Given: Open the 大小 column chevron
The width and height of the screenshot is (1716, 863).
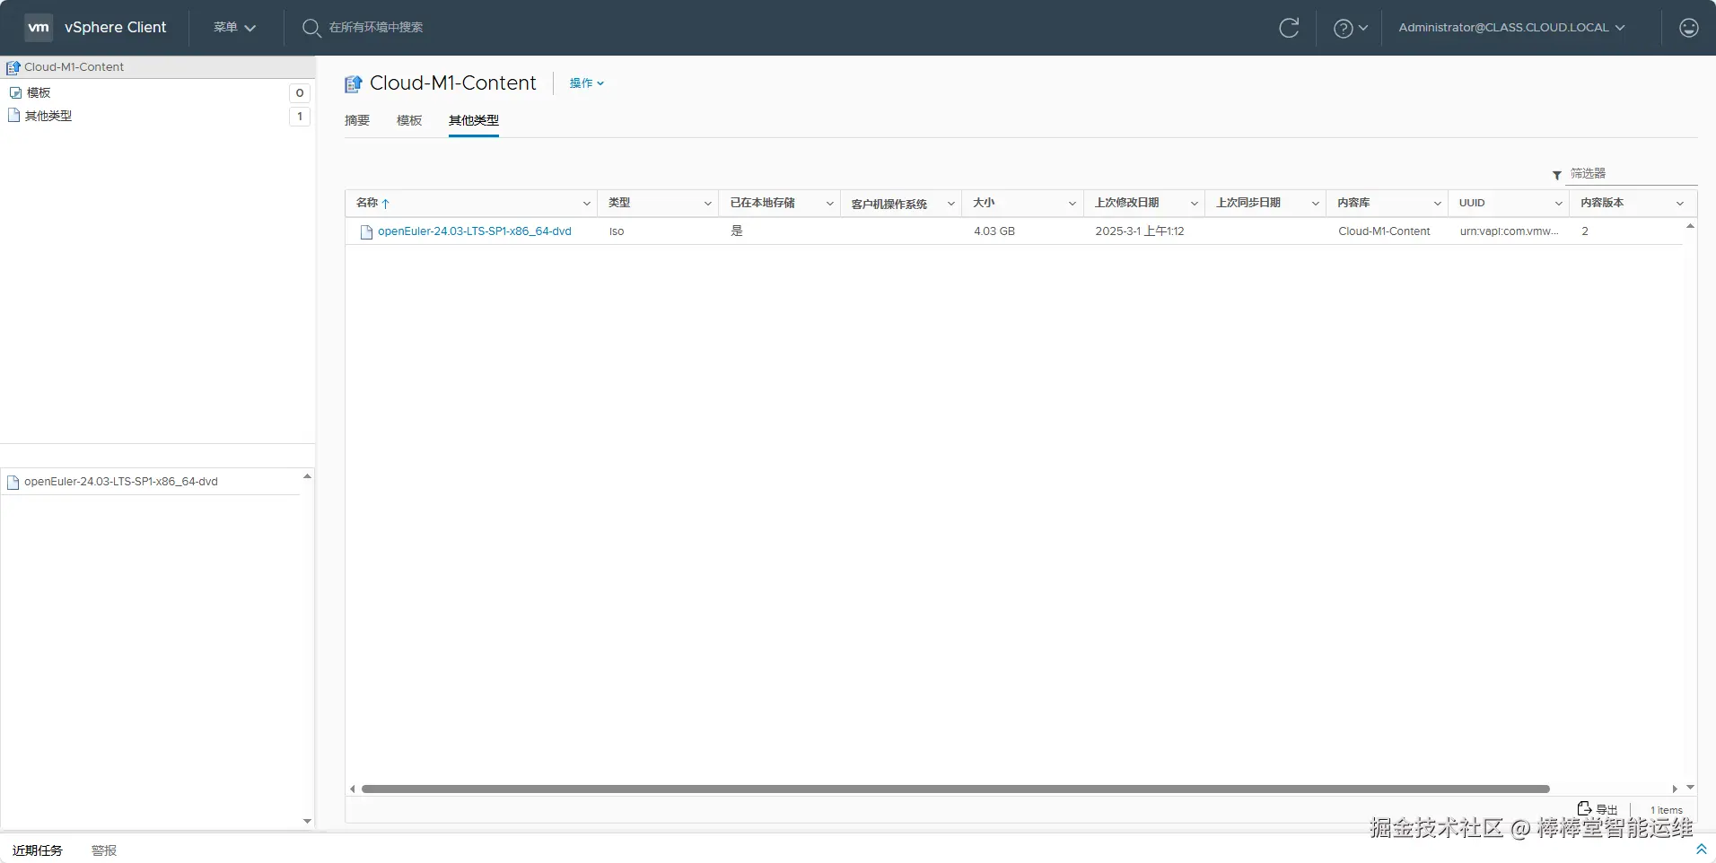Looking at the screenshot, I should [1072, 204].
